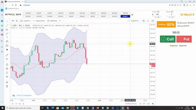Select the text annotation tool
This screenshot has width=196, height=110.
7,38
